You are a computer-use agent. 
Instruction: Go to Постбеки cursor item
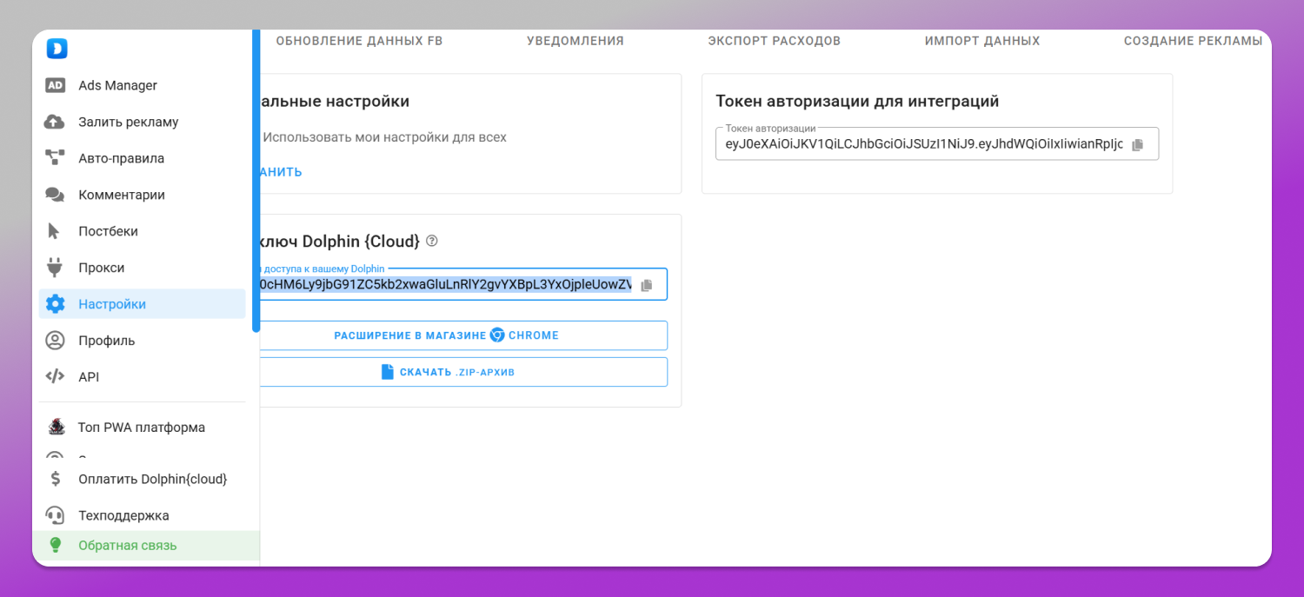tap(143, 231)
